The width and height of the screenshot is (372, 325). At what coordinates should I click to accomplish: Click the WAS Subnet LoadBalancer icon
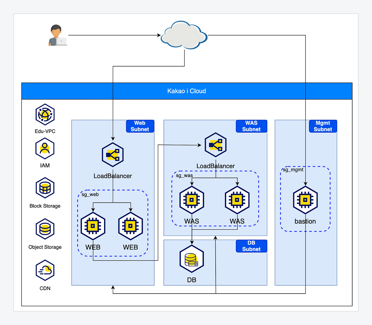[x=216, y=145]
